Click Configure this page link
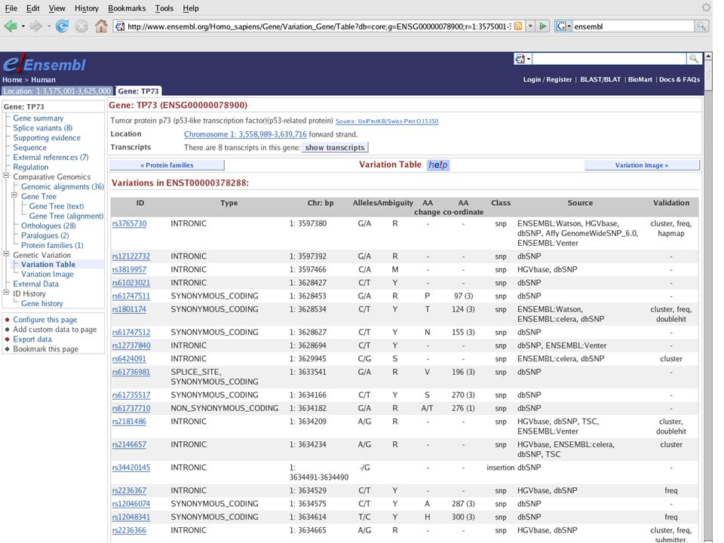The width and height of the screenshot is (724, 543). point(45,320)
